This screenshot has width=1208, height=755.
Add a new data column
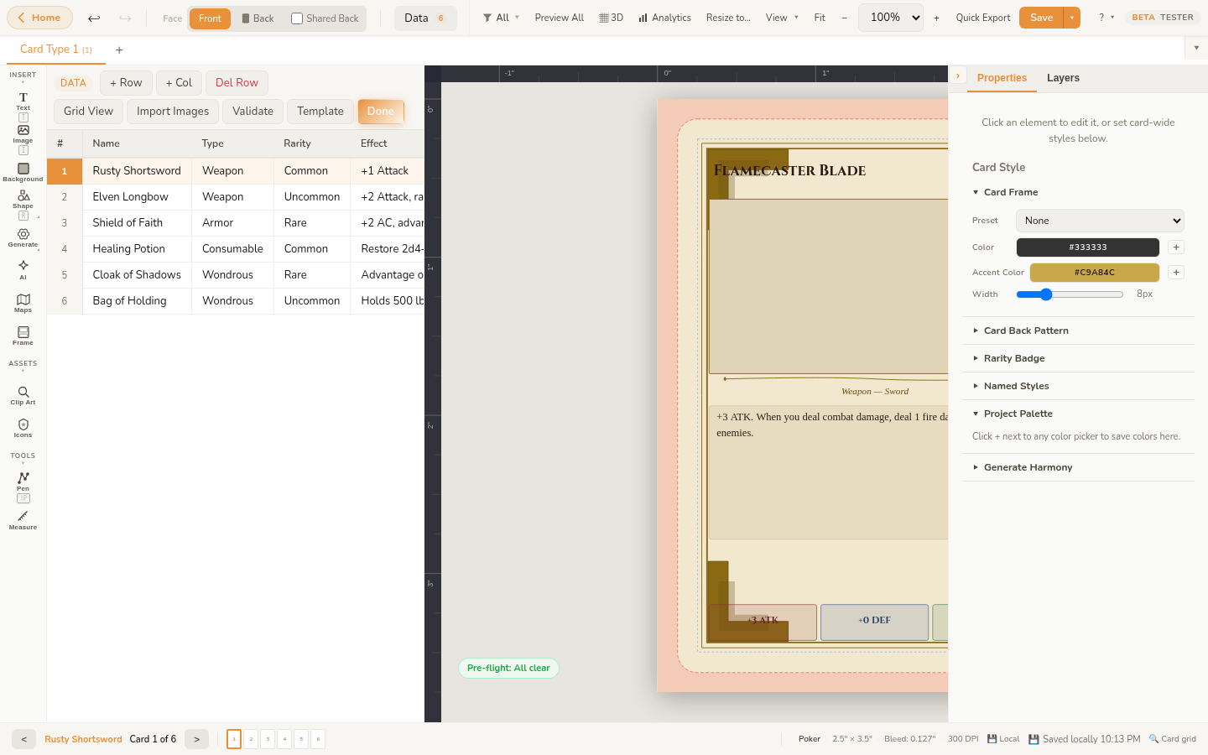coord(179,83)
